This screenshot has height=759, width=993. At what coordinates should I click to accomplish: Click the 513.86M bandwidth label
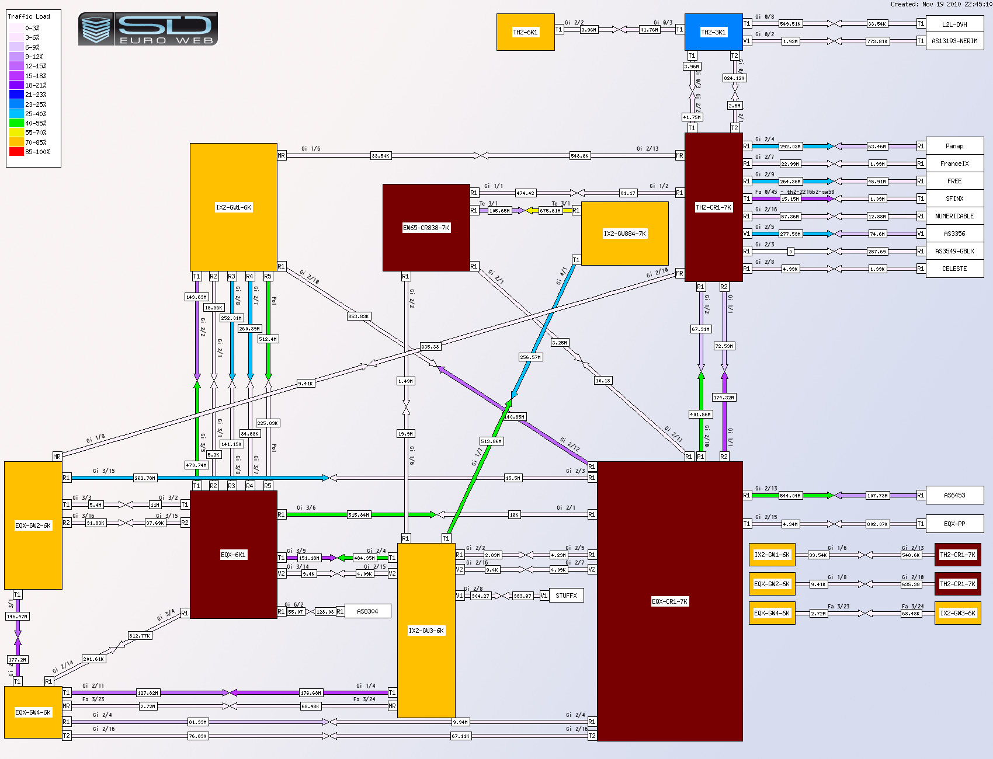(x=491, y=441)
